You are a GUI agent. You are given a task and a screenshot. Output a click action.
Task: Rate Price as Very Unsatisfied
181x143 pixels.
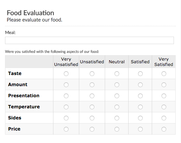pyautogui.click(x=66, y=129)
